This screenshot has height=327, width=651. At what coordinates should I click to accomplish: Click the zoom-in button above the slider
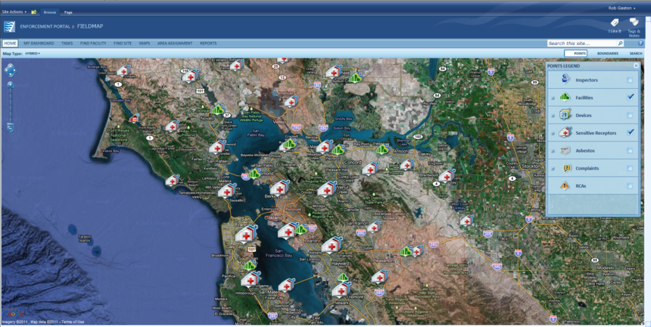[x=10, y=84]
